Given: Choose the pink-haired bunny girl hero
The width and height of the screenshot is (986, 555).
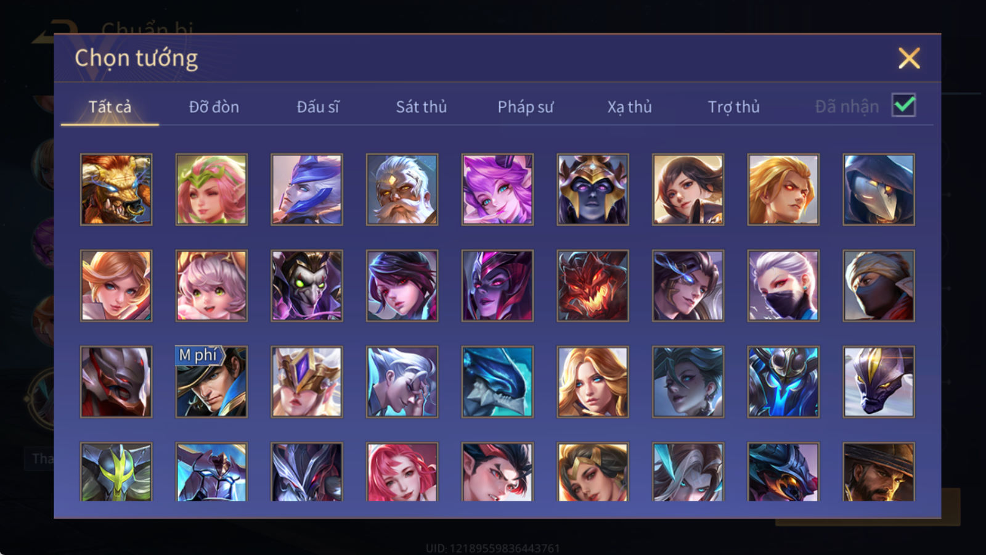Looking at the screenshot, I should pos(497,189).
